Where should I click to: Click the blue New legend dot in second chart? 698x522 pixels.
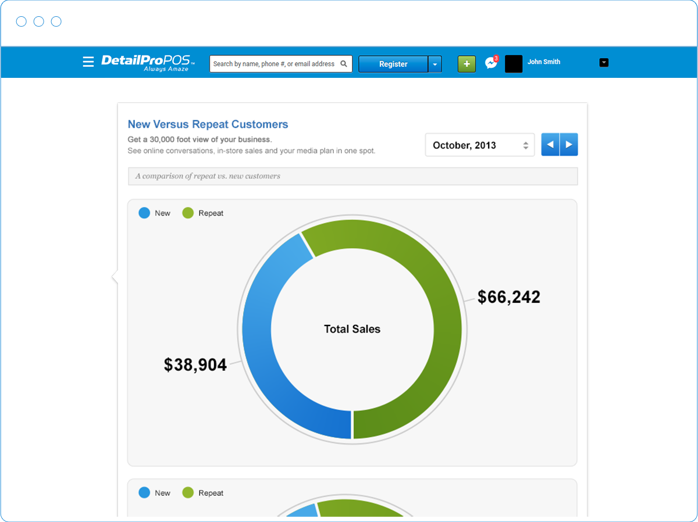(x=144, y=492)
